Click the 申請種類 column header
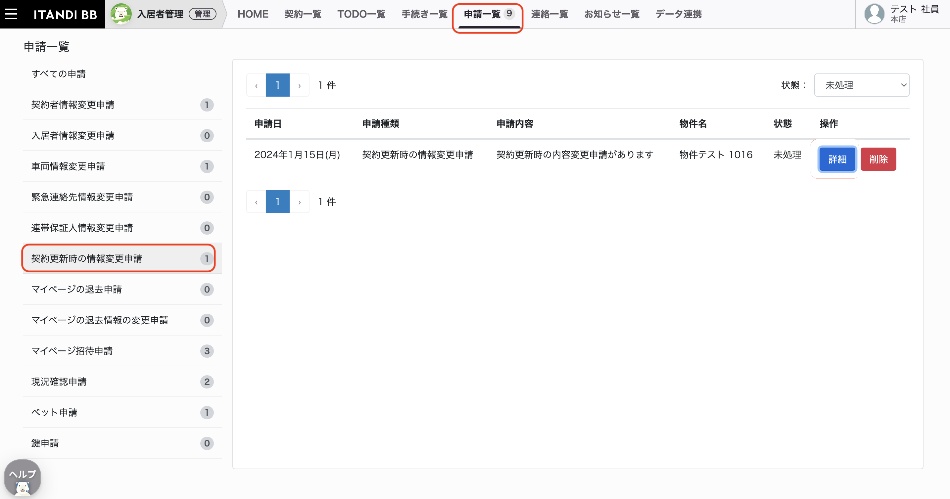This screenshot has width=950, height=499. pyautogui.click(x=381, y=123)
